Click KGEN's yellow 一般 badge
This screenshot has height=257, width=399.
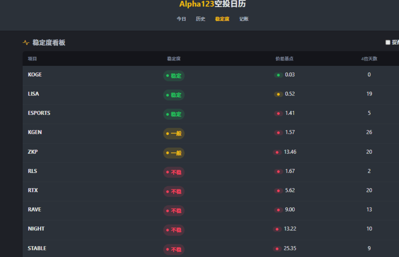(x=174, y=133)
